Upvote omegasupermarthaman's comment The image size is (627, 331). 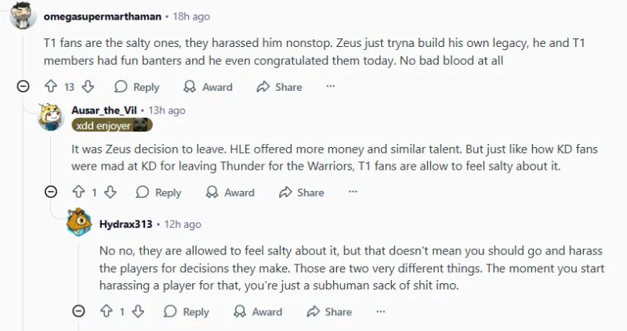[52, 87]
